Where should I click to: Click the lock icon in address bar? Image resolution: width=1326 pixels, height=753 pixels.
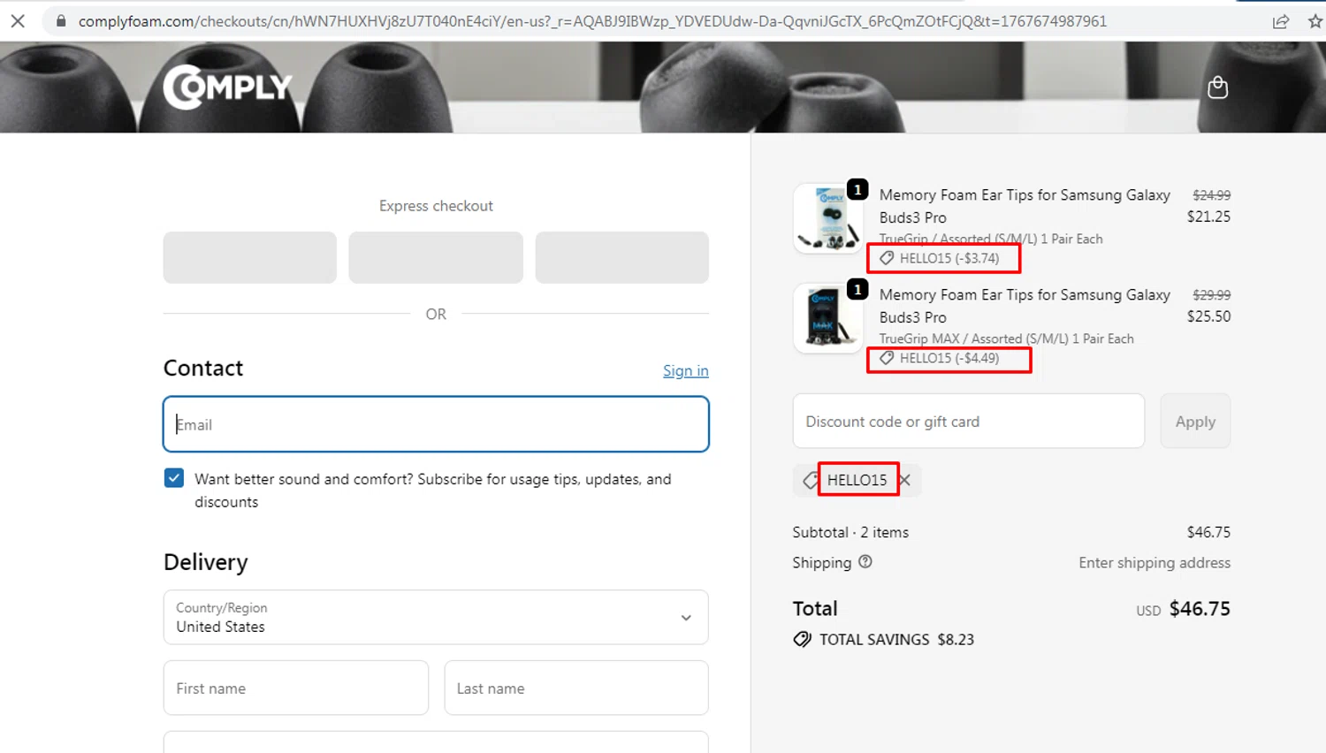(61, 20)
